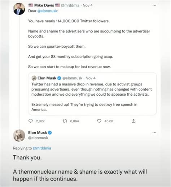Click the Mike Davis display name
Viewport: 171px width, 187px height.
[x=44, y=5]
